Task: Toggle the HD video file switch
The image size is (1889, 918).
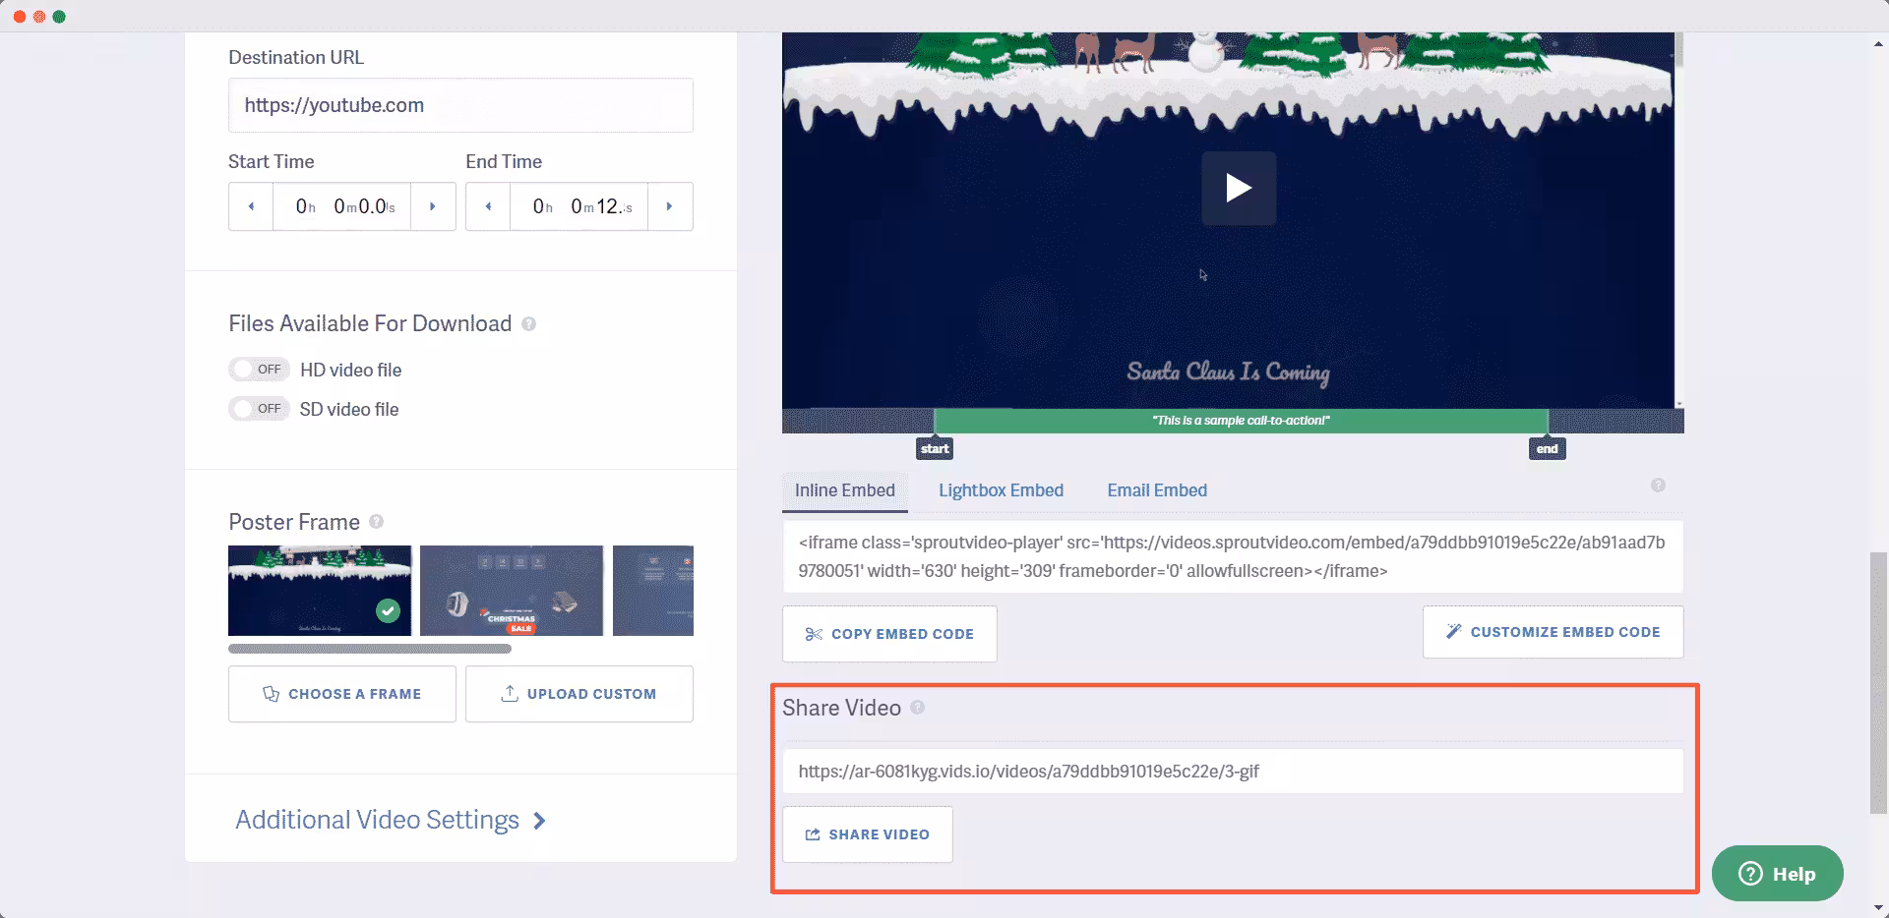Action: [259, 370]
